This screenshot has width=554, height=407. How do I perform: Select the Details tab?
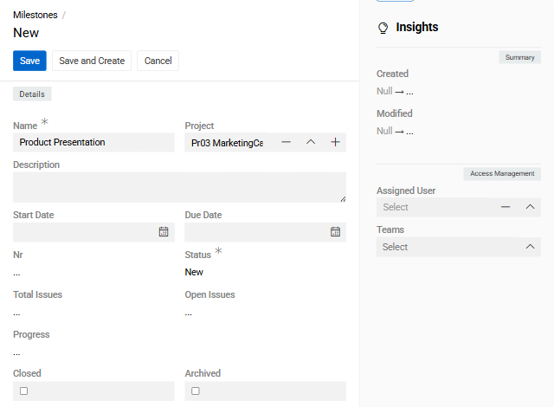click(32, 94)
